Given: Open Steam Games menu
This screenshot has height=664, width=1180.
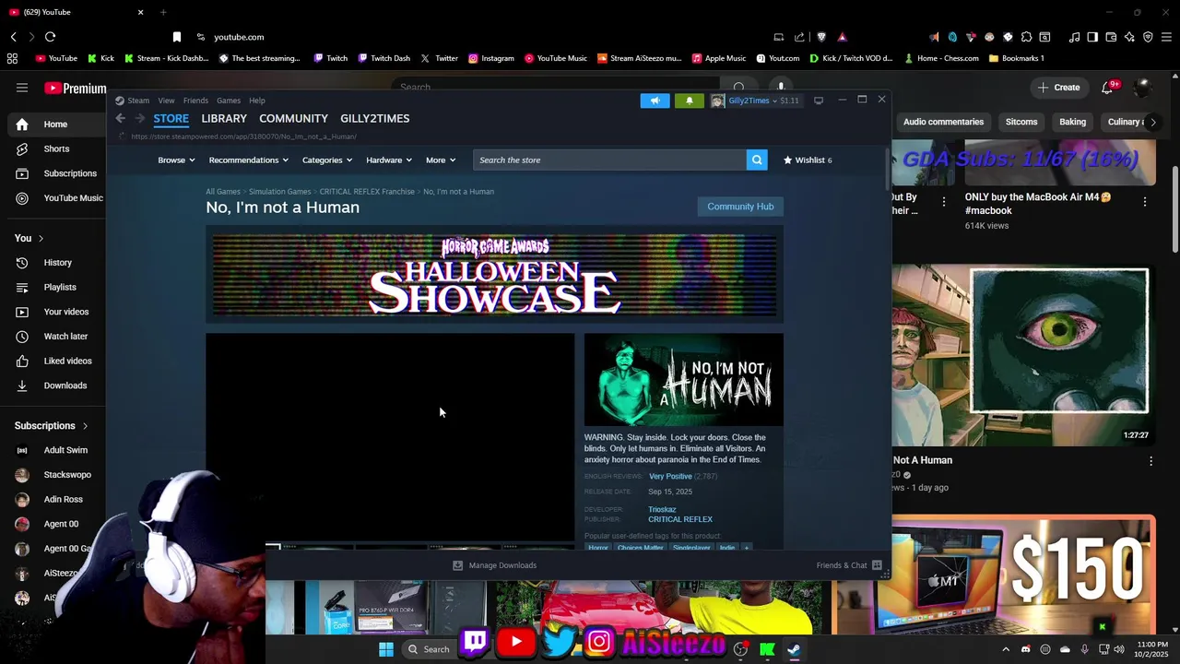Looking at the screenshot, I should click(229, 101).
